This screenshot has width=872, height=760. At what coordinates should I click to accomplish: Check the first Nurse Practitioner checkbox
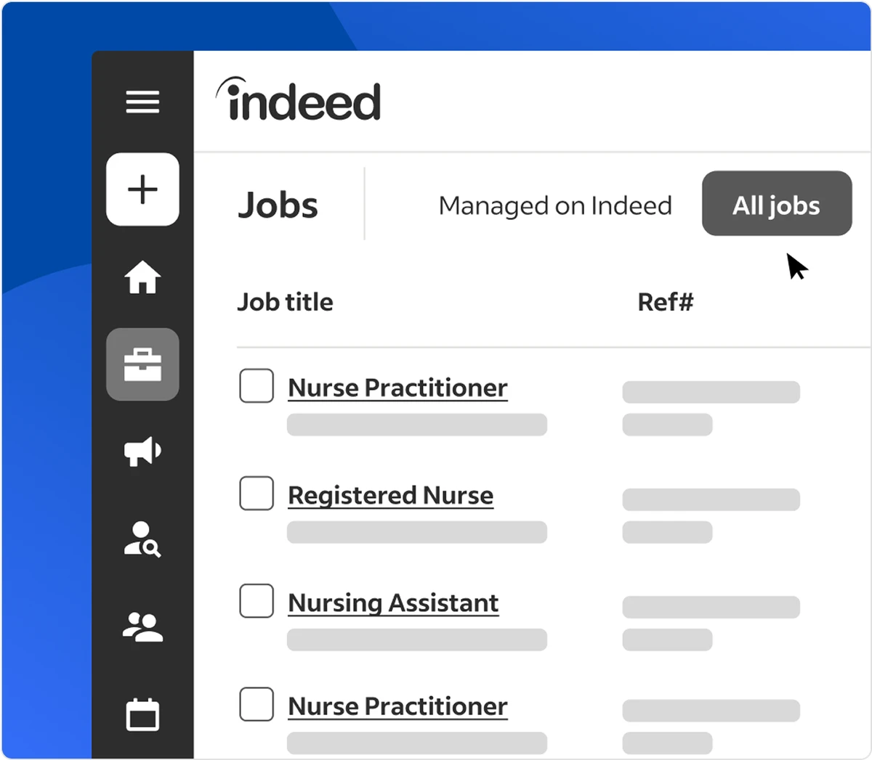[x=257, y=385]
